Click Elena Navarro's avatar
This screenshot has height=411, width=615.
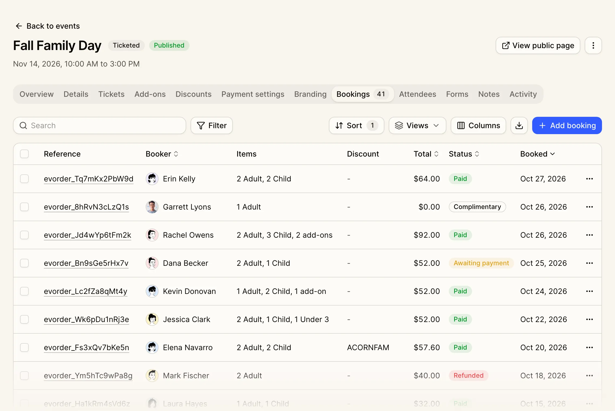tap(152, 347)
